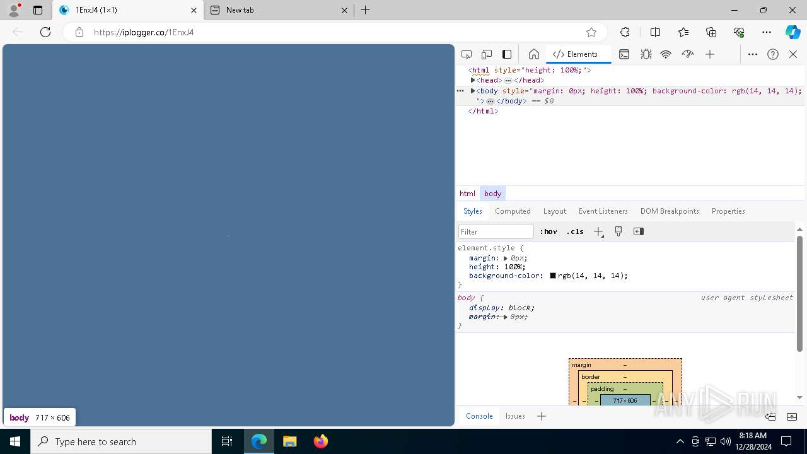This screenshot has height=454, width=807.
Task: Open the Computed tab
Action: tap(513, 211)
